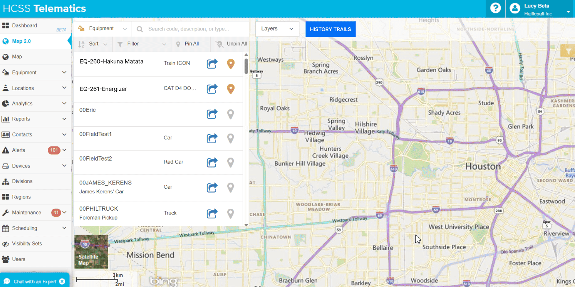Expand the Analytics sidebar menu chevron

64,103
